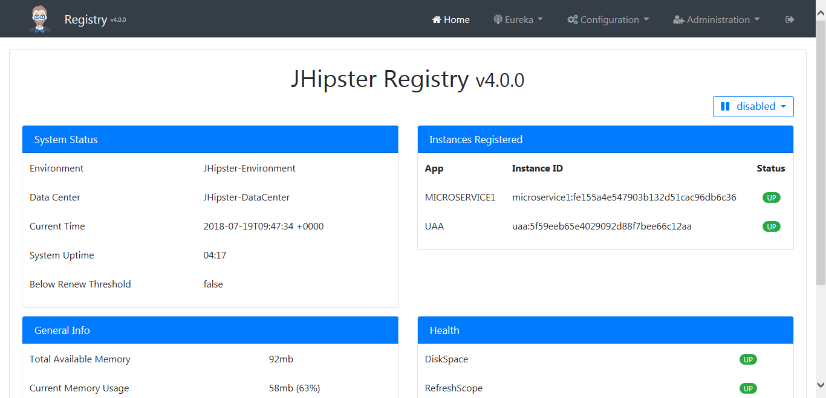This screenshot has width=826, height=398.
Task: Click the System Uptime label
Action: click(62, 255)
